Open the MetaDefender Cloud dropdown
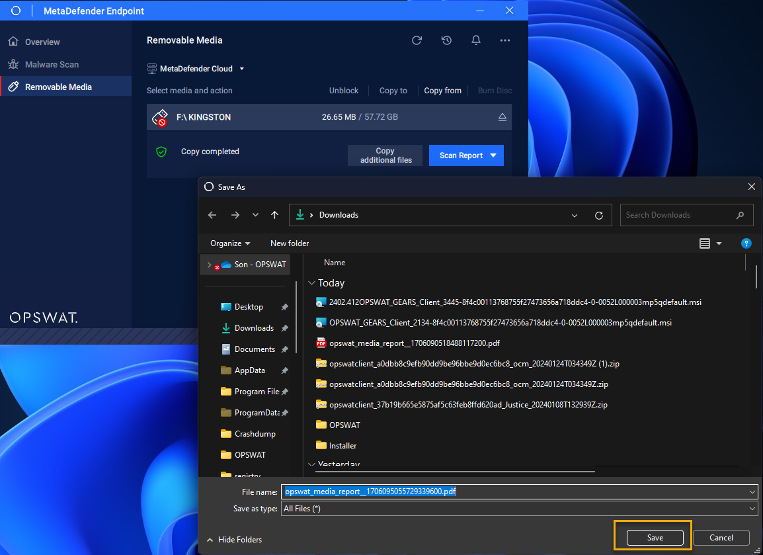The height and width of the screenshot is (555, 763). coord(196,69)
